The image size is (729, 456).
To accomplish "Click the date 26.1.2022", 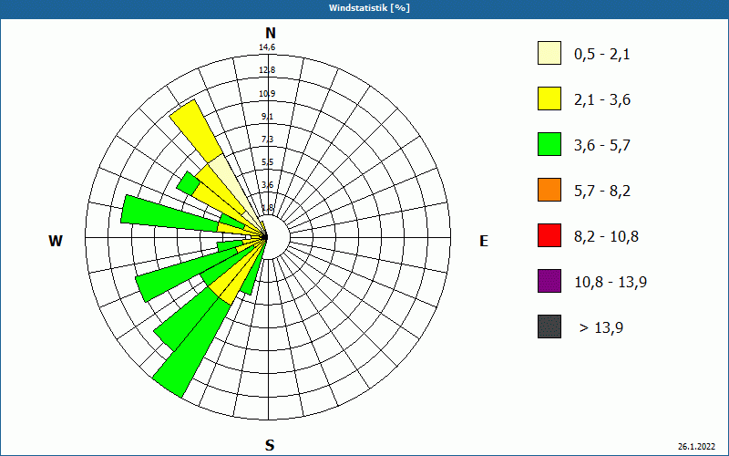I will (696, 447).
